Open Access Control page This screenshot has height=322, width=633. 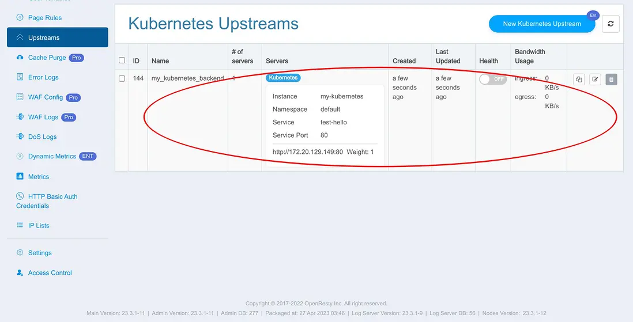pyautogui.click(x=50, y=273)
